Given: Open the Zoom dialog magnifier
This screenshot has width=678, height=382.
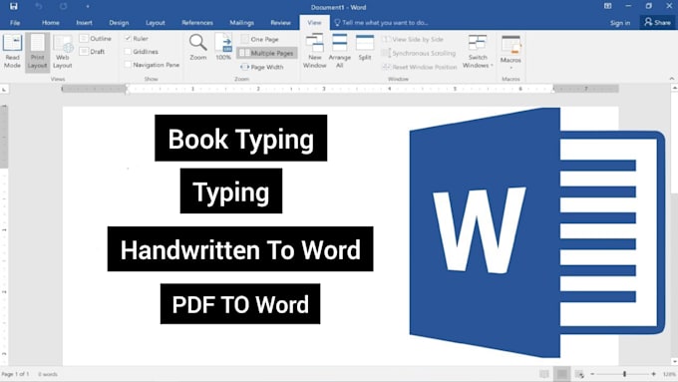Looking at the screenshot, I should (x=198, y=47).
